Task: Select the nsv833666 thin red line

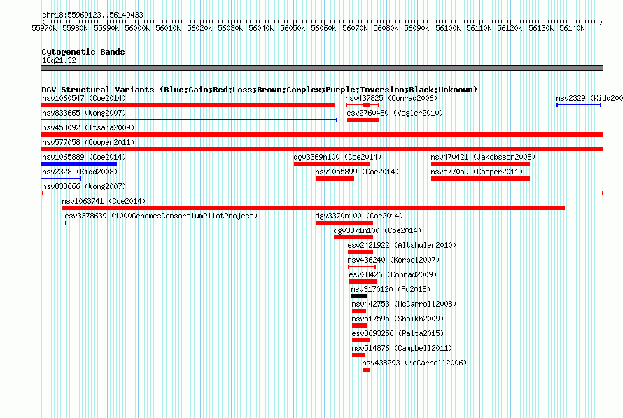Action: point(323,193)
